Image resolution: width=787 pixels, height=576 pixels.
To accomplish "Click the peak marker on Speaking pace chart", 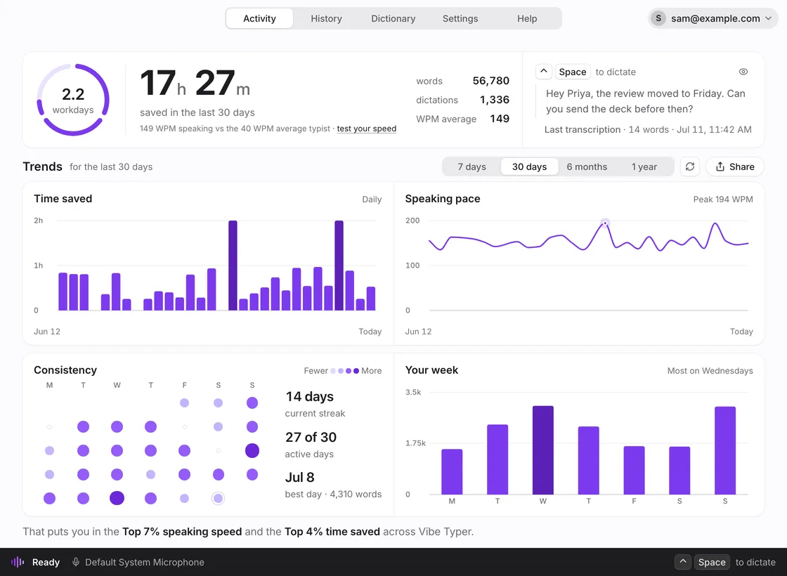I will click(x=605, y=223).
